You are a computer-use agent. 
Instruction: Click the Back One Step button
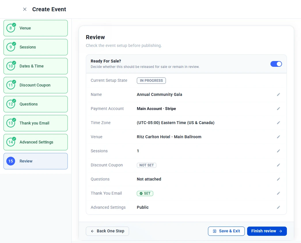[107, 231]
